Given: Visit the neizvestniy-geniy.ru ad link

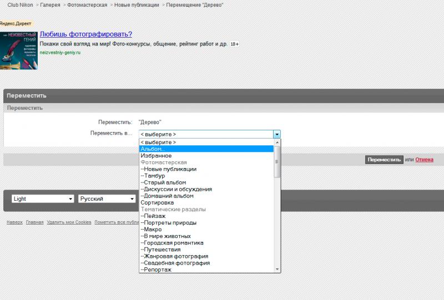Looking at the screenshot, I should [60, 52].
